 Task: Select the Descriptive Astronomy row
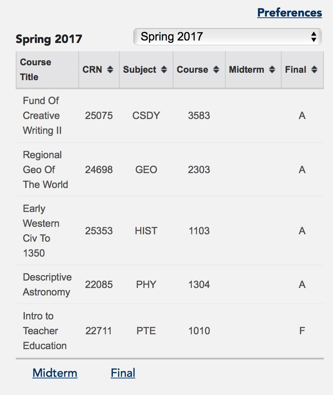[x=170, y=284]
